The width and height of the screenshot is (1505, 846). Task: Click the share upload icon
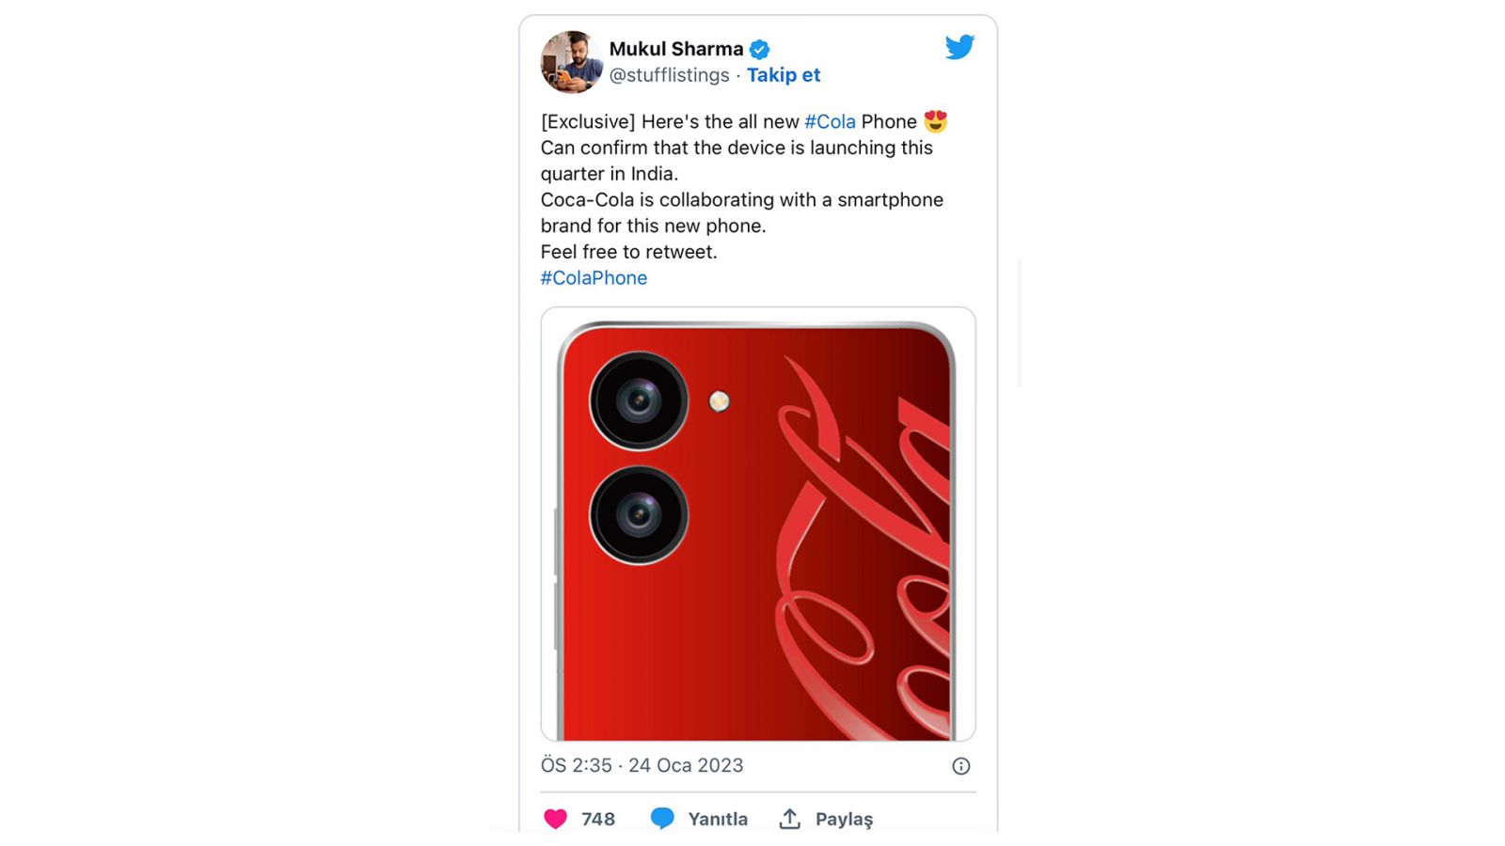pyautogui.click(x=790, y=819)
